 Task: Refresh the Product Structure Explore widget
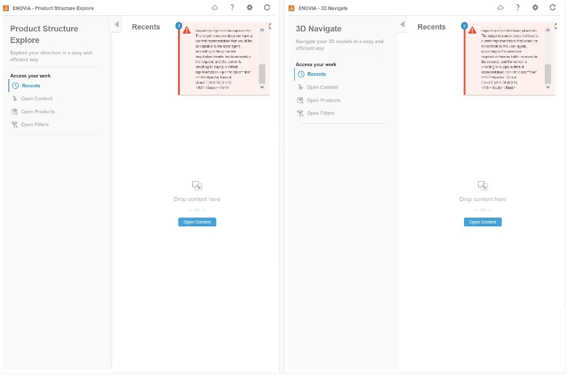point(266,8)
